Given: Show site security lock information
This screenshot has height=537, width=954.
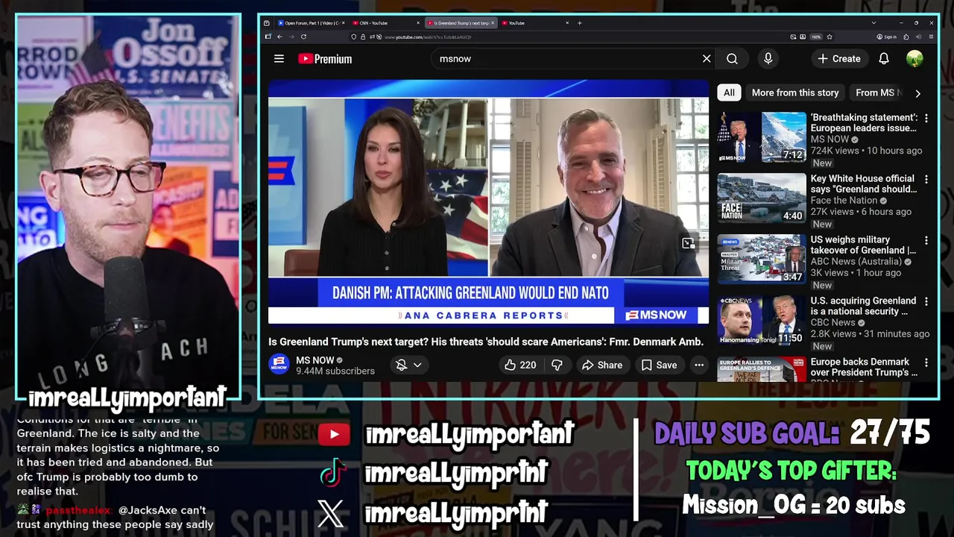Looking at the screenshot, I should pos(361,37).
